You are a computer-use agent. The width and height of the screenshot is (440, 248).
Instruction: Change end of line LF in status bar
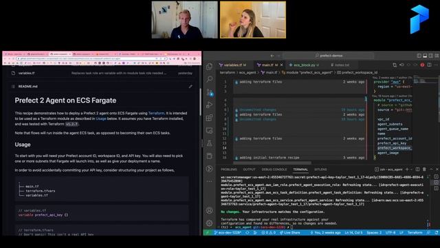click(x=401, y=233)
